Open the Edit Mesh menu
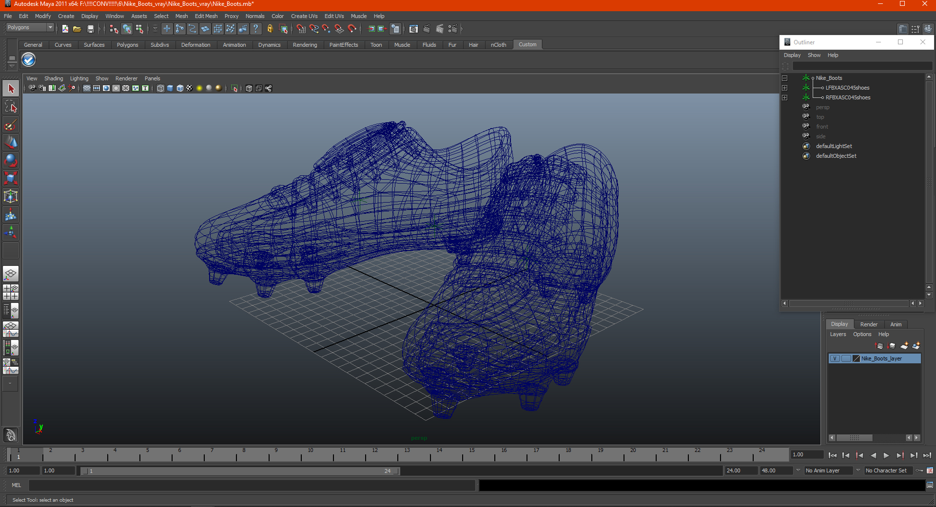Image resolution: width=936 pixels, height=507 pixels. click(206, 16)
